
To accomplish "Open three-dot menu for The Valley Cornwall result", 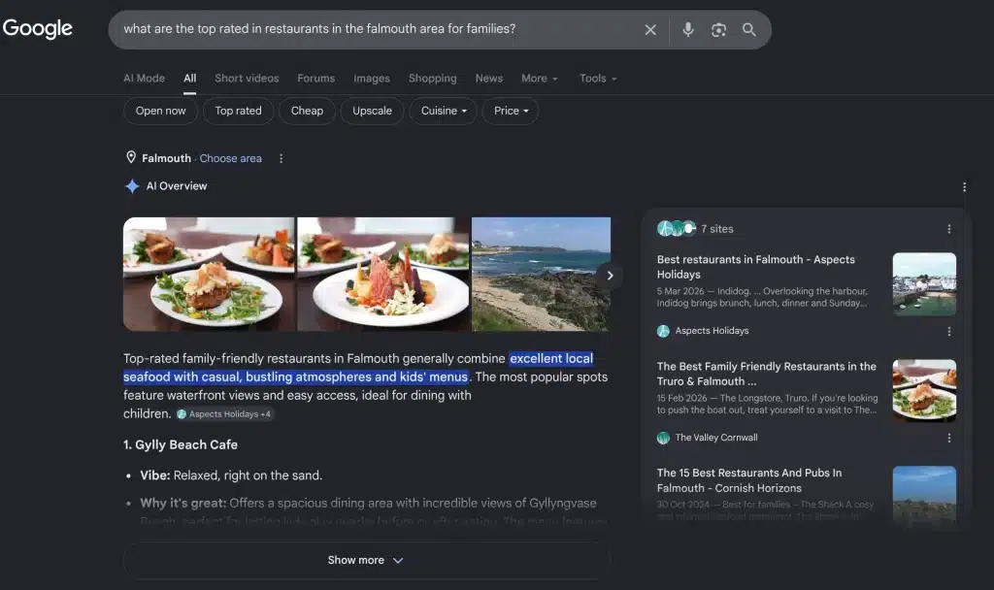I will (x=949, y=438).
